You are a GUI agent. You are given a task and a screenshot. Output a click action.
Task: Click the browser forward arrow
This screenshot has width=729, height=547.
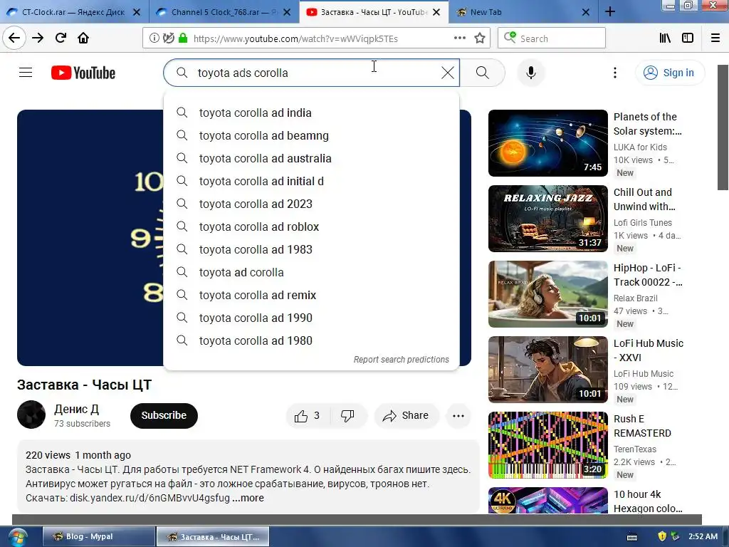[x=38, y=38]
